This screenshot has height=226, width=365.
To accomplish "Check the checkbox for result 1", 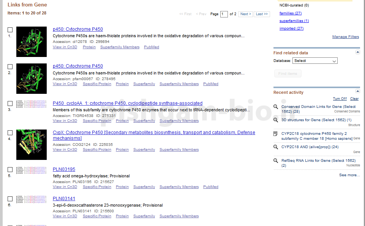I will [10, 30].
